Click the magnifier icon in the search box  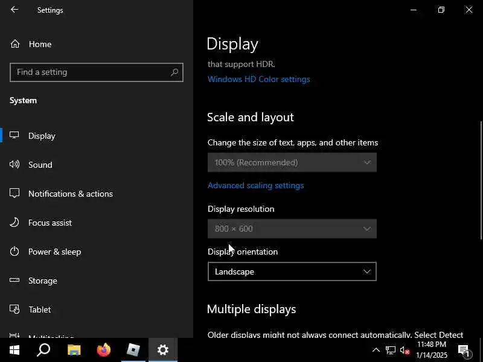tap(174, 72)
